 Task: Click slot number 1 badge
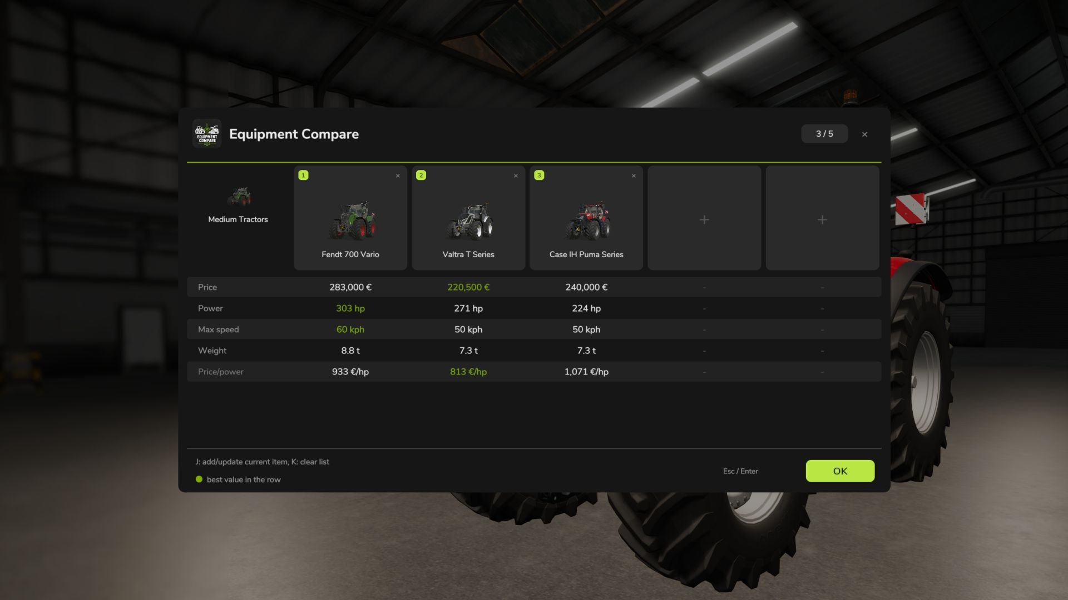[x=303, y=175]
